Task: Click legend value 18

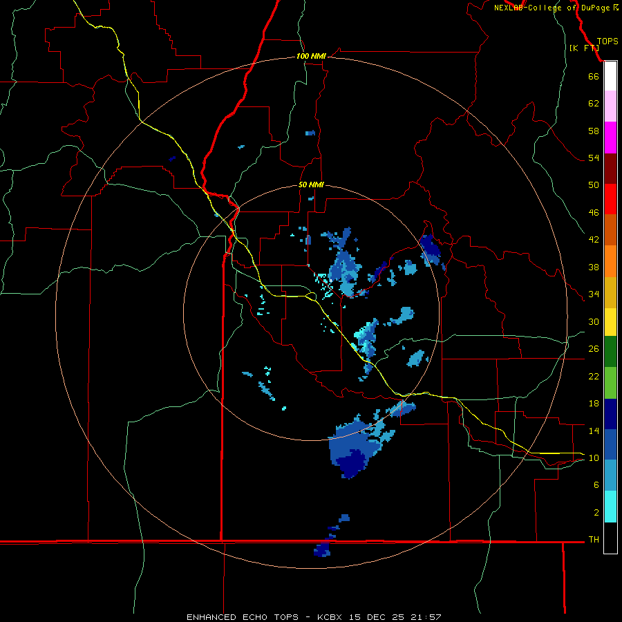Action: 594,404
